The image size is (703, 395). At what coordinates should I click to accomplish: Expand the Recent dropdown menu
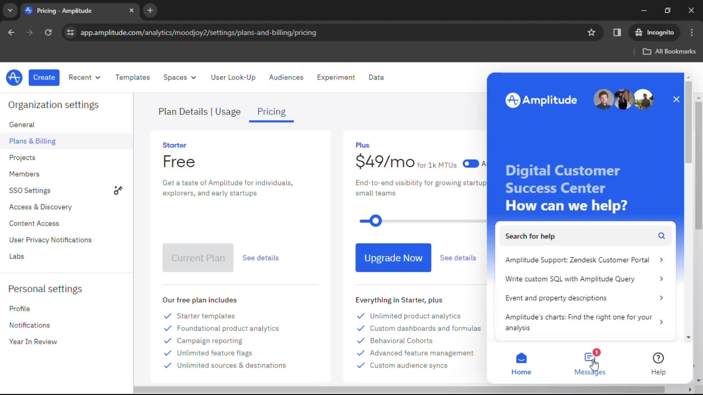tap(84, 77)
